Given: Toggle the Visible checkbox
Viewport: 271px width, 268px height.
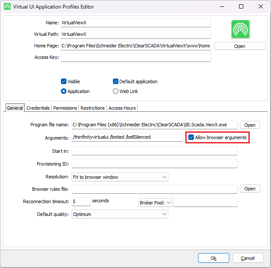Looking at the screenshot, I should [x=64, y=82].
